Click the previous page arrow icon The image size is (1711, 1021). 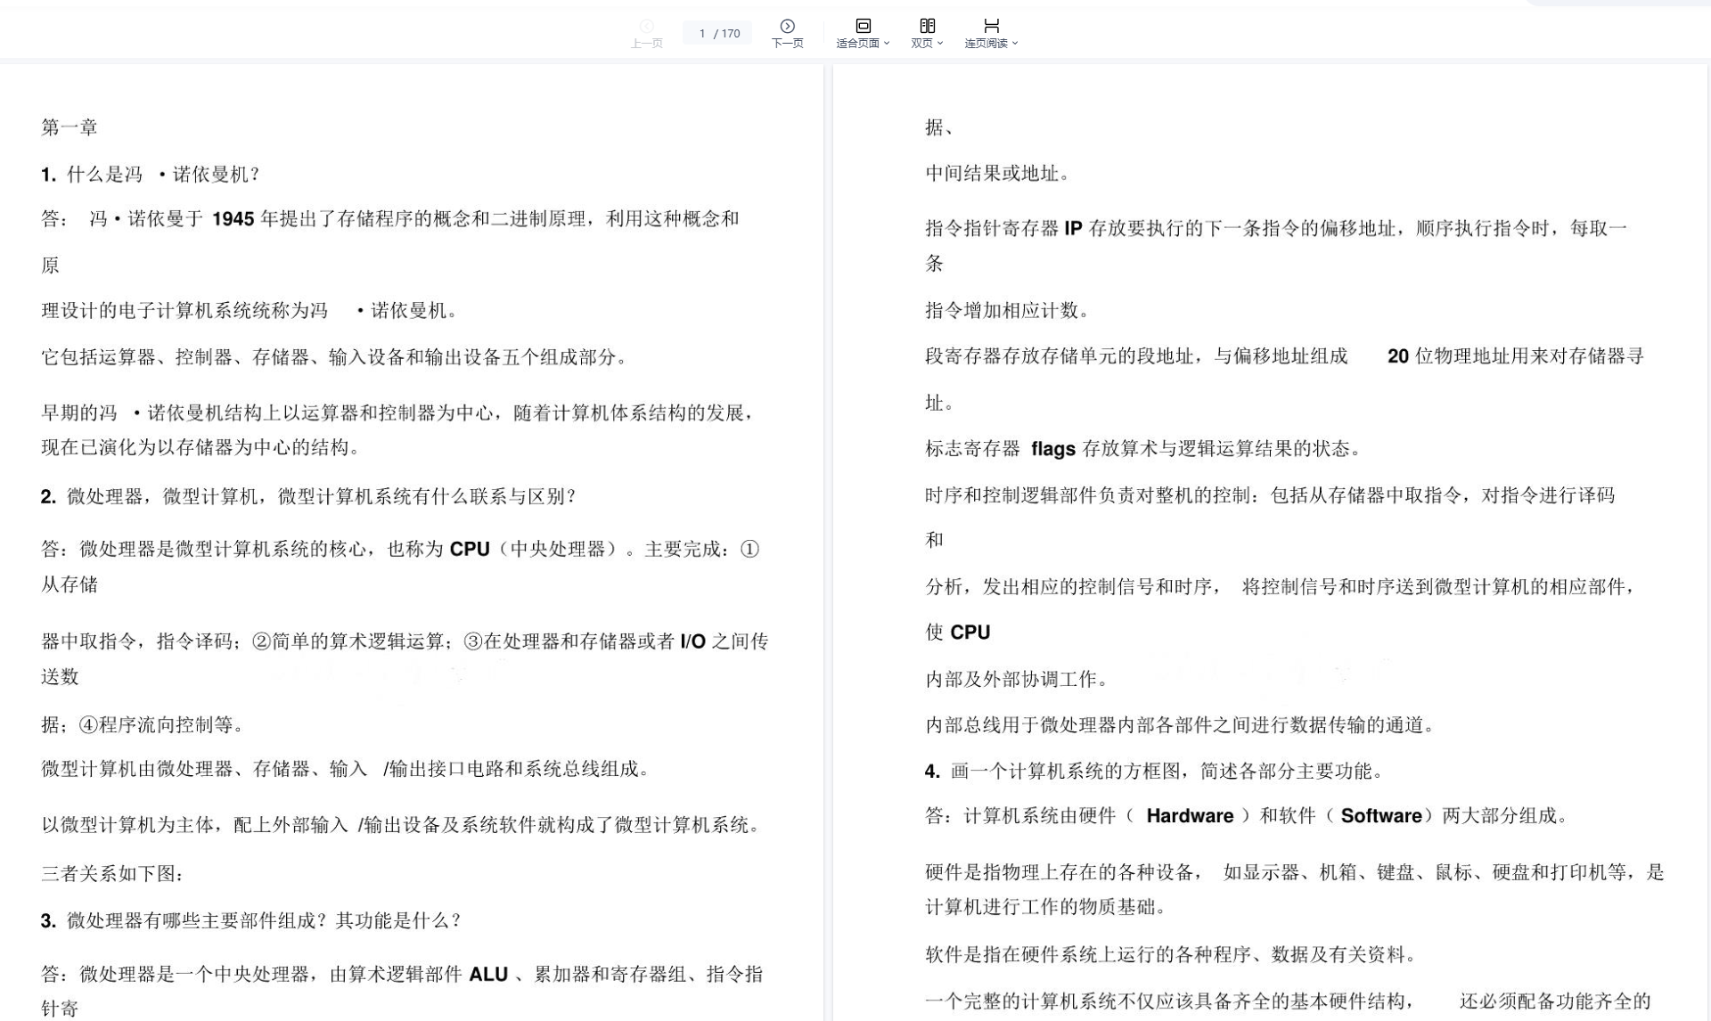[x=647, y=26]
